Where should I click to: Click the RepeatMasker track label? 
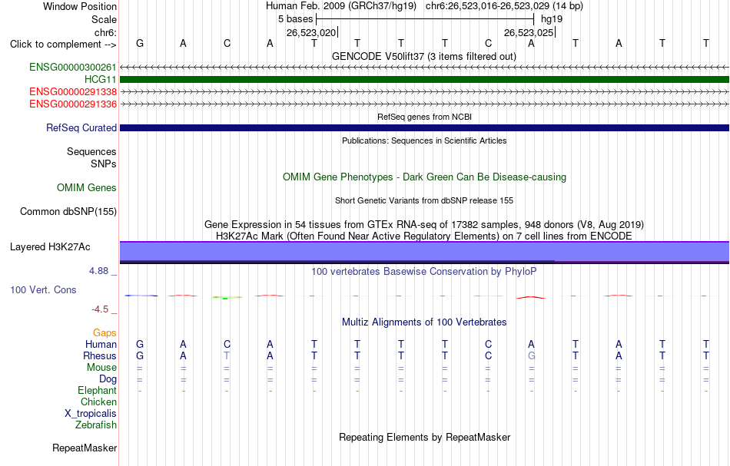(85, 448)
